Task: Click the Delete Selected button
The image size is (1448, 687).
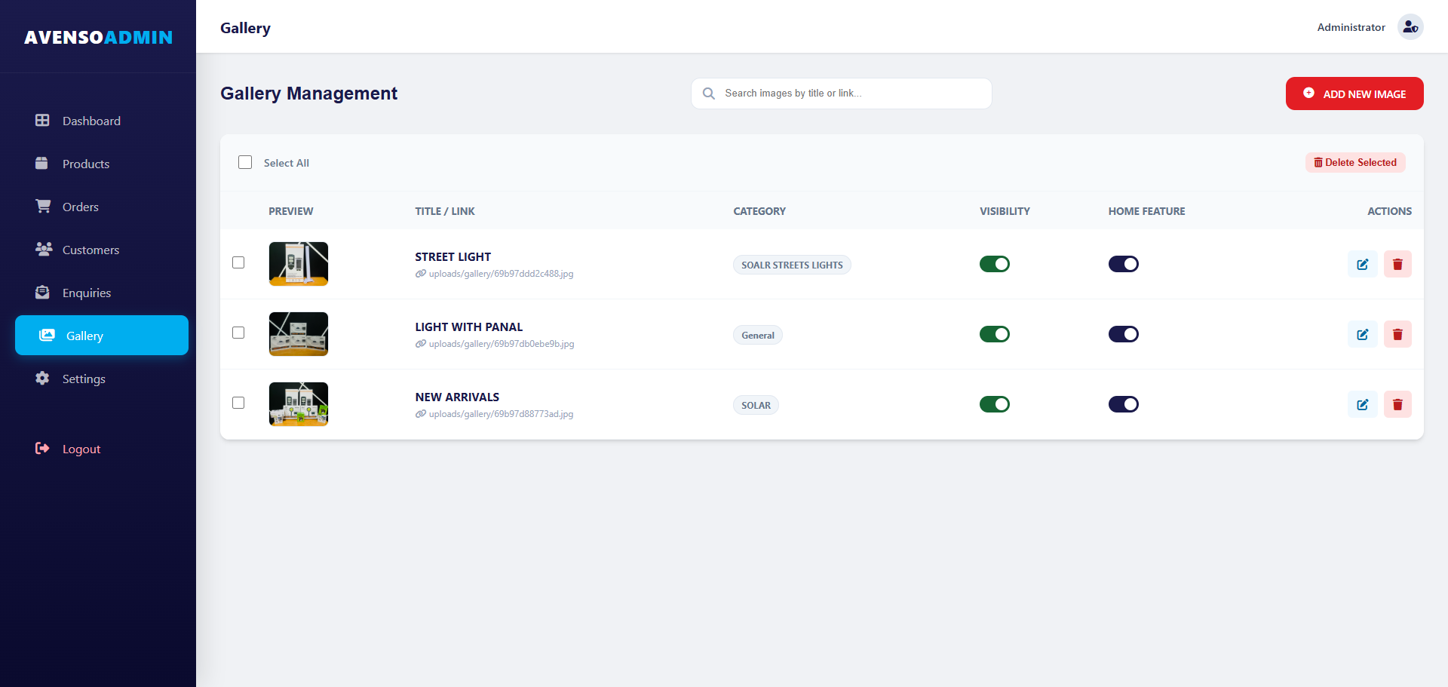Action: coord(1355,162)
